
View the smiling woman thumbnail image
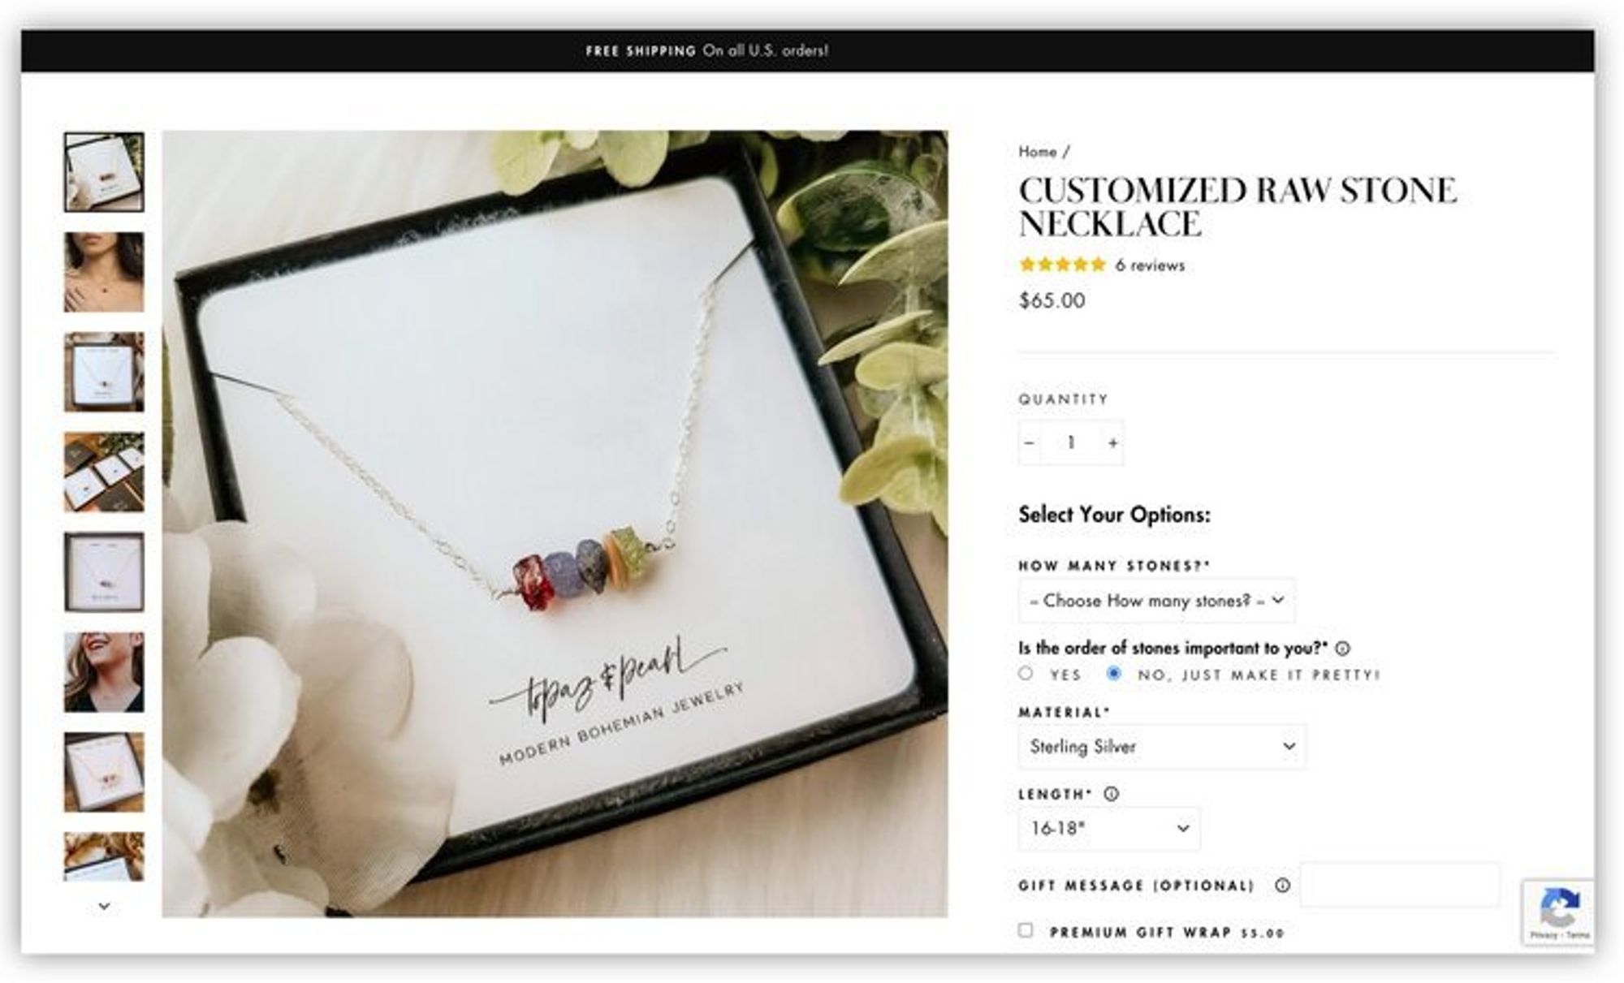tap(104, 672)
